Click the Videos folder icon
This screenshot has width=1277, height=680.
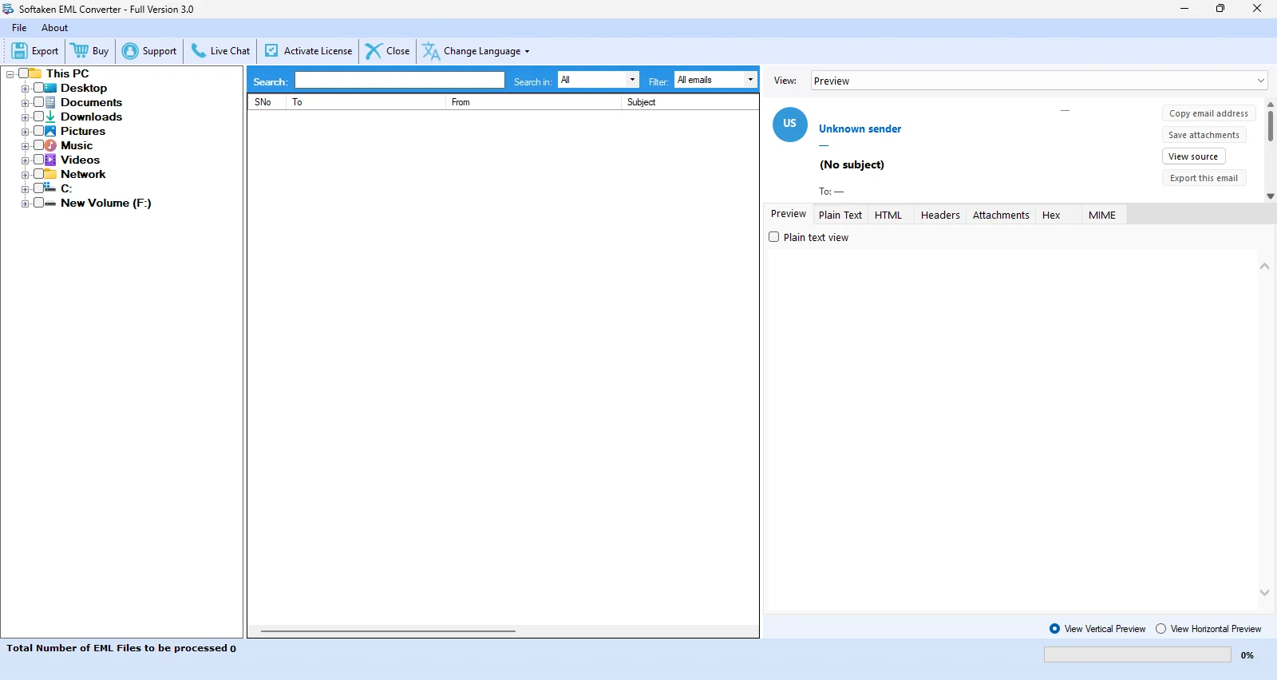(50, 160)
